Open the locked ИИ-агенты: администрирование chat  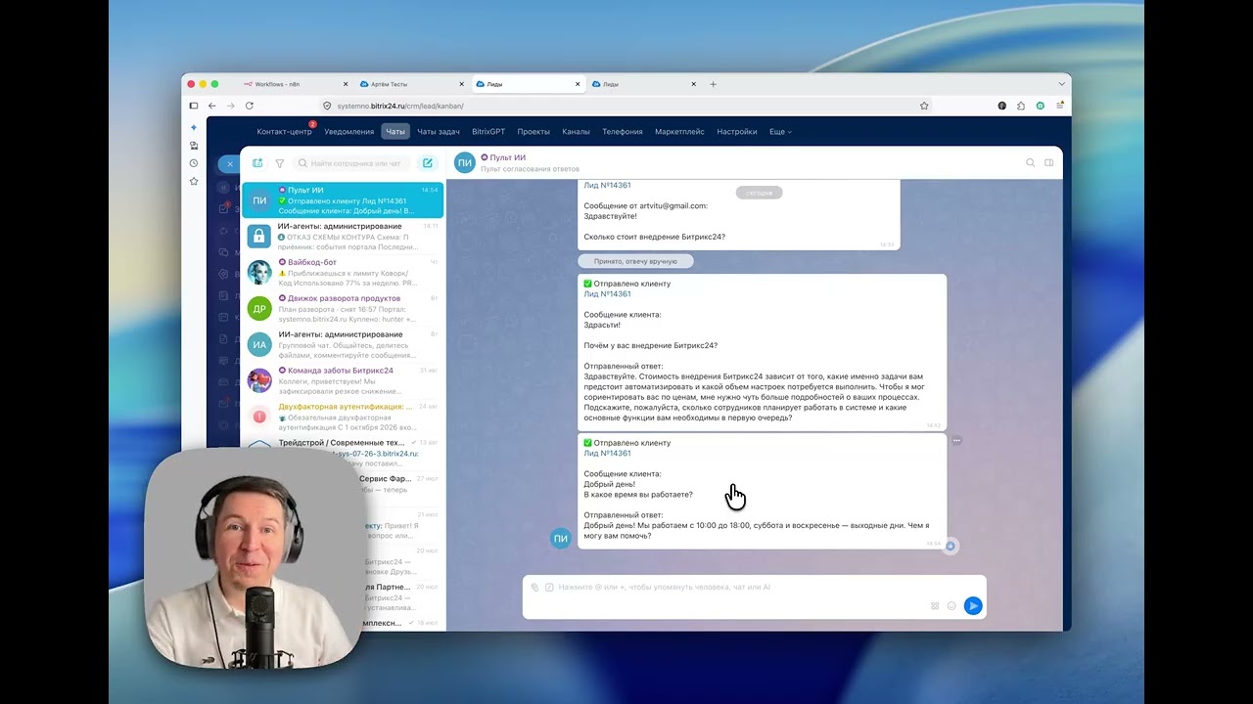[x=343, y=236]
